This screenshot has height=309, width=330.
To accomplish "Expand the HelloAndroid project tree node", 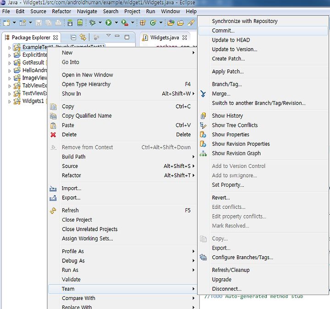I will coord(10,71).
